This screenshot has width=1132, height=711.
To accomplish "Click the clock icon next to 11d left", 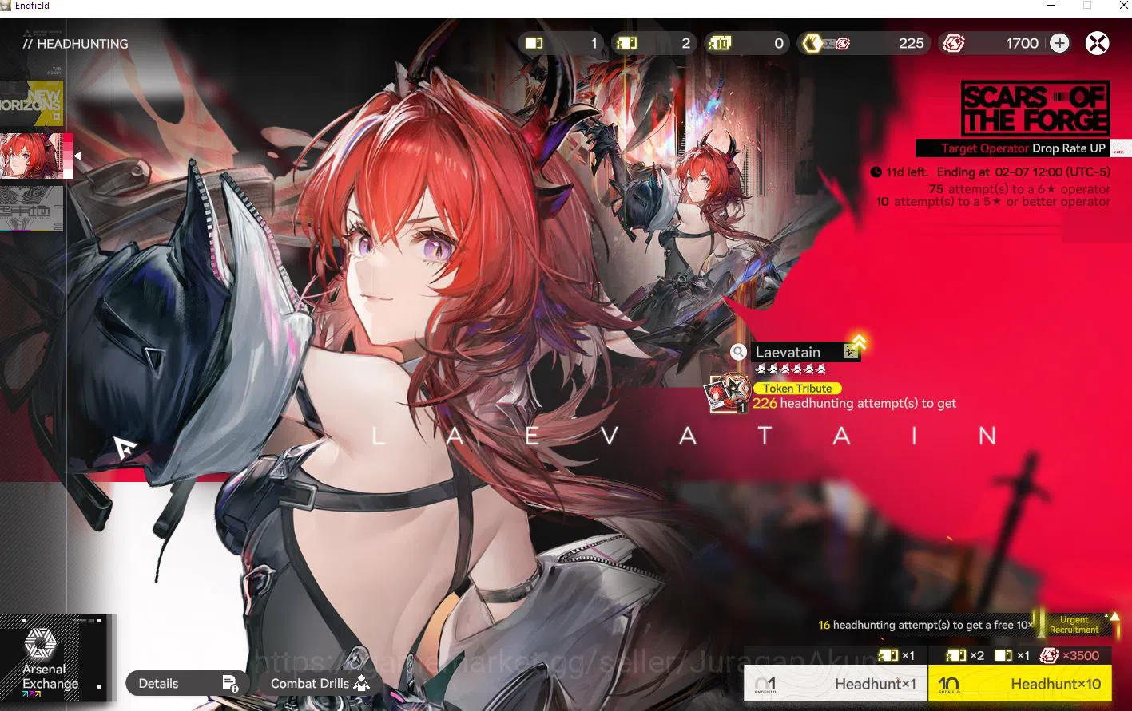I will 876,172.
